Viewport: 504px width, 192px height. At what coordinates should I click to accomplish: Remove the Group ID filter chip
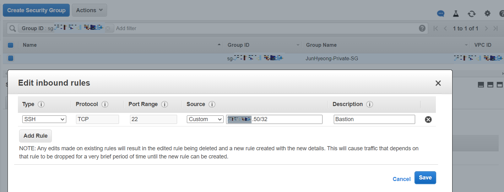point(108,28)
